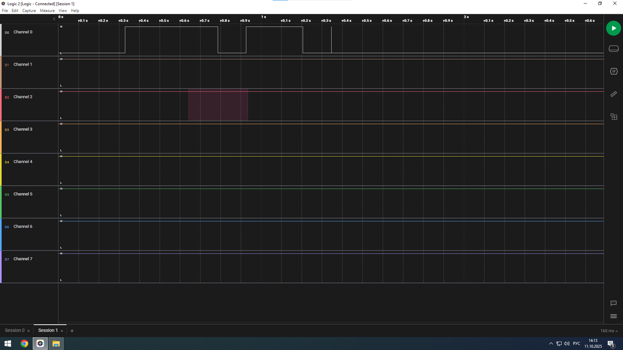Viewport: 623px width, 350px height.
Task: Add a new session with the plus button
Action: [72, 331]
